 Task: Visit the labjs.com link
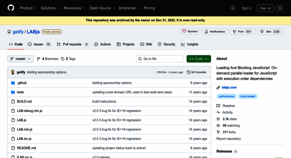[229, 87]
